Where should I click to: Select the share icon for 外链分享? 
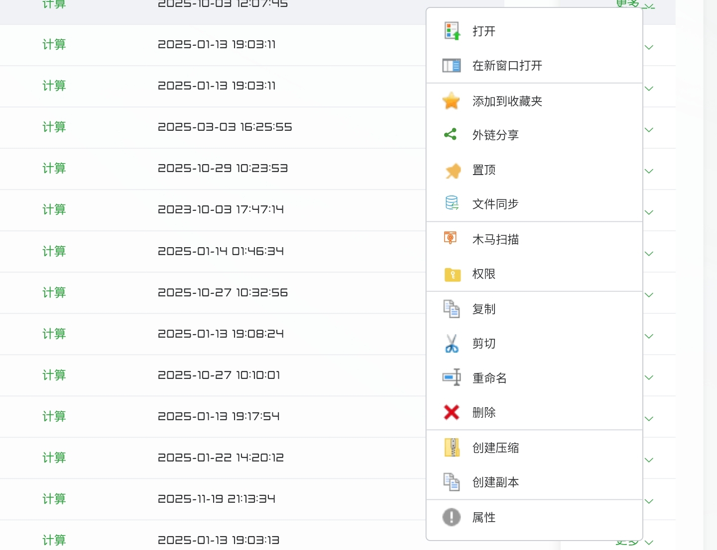pyautogui.click(x=451, y=135)
